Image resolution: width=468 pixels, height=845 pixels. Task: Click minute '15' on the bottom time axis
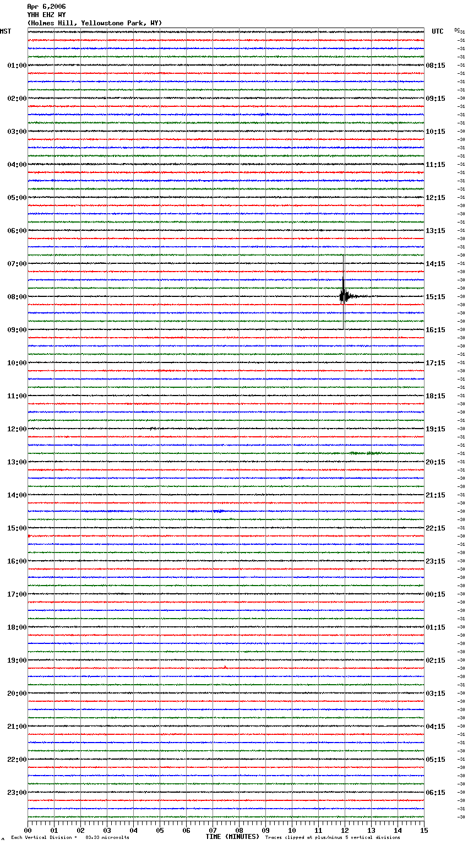[424, 830]
